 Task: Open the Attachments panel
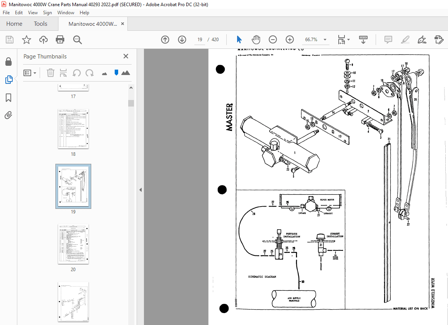click(x=9, y=115)
